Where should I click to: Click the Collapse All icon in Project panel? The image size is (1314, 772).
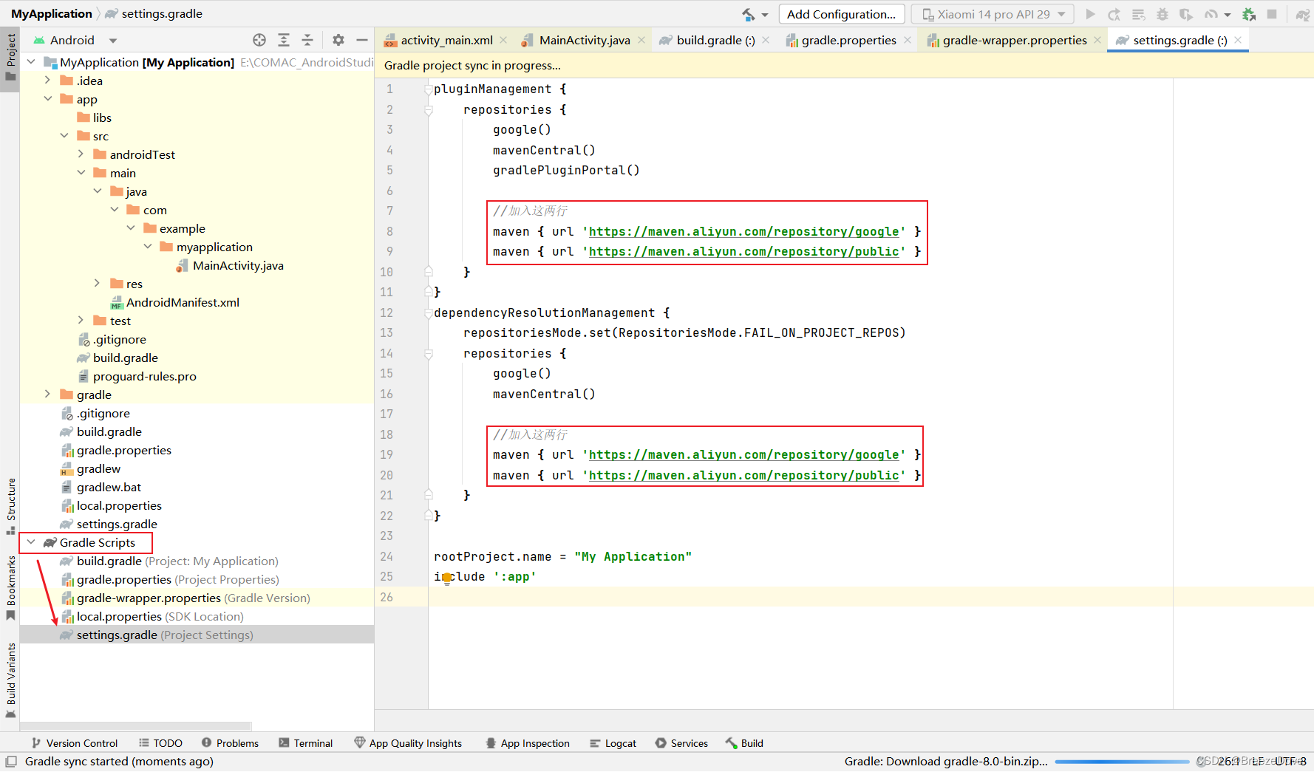coord(307,40)
